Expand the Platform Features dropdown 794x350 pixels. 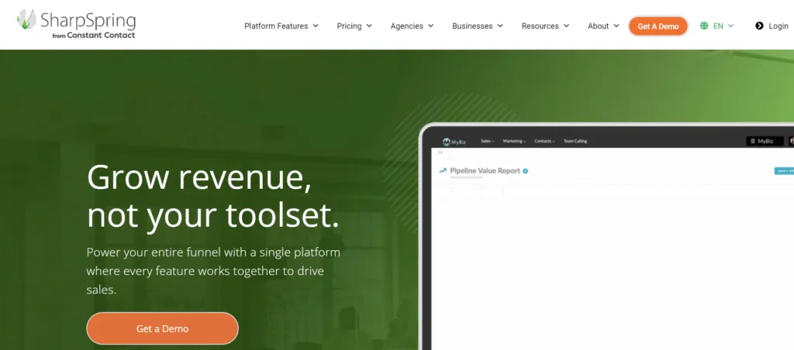click(x=281, y=26)
